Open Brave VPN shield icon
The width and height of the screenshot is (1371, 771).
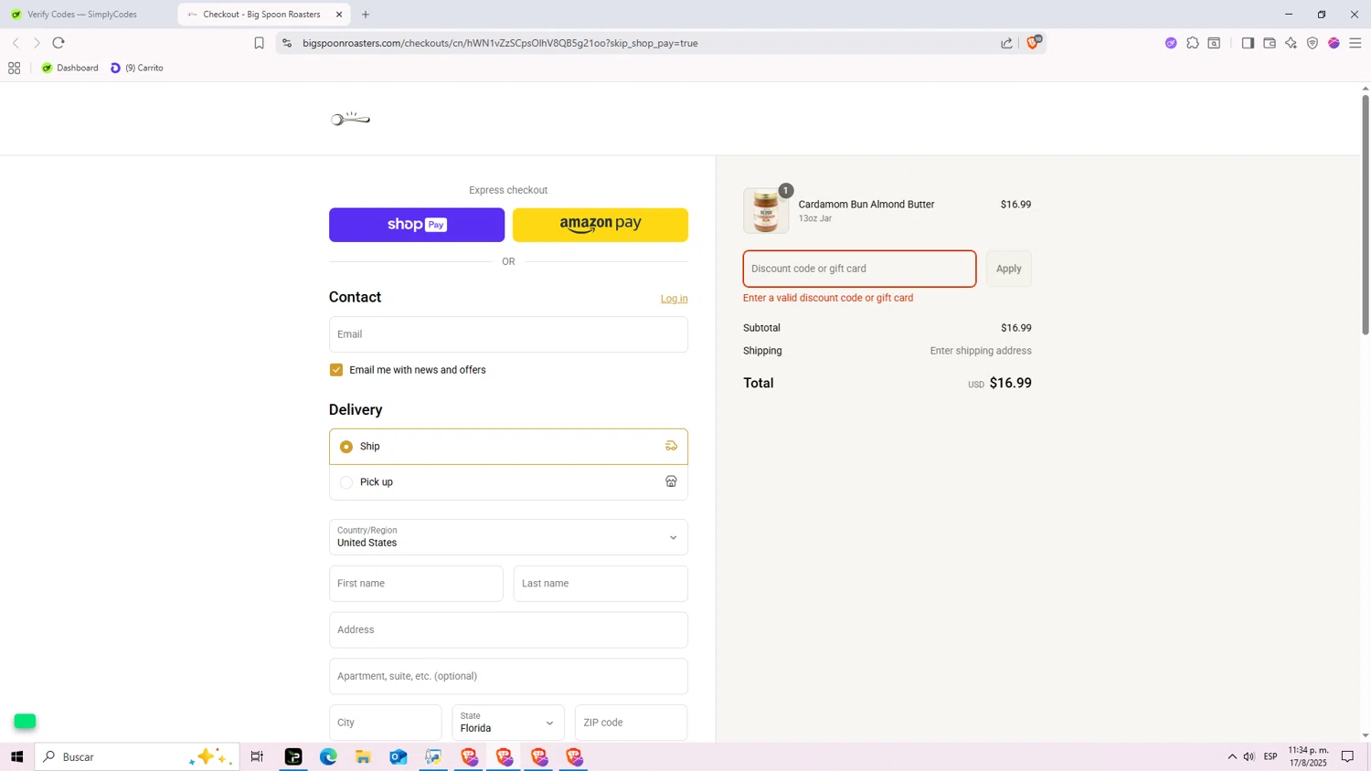[1313, 43]
